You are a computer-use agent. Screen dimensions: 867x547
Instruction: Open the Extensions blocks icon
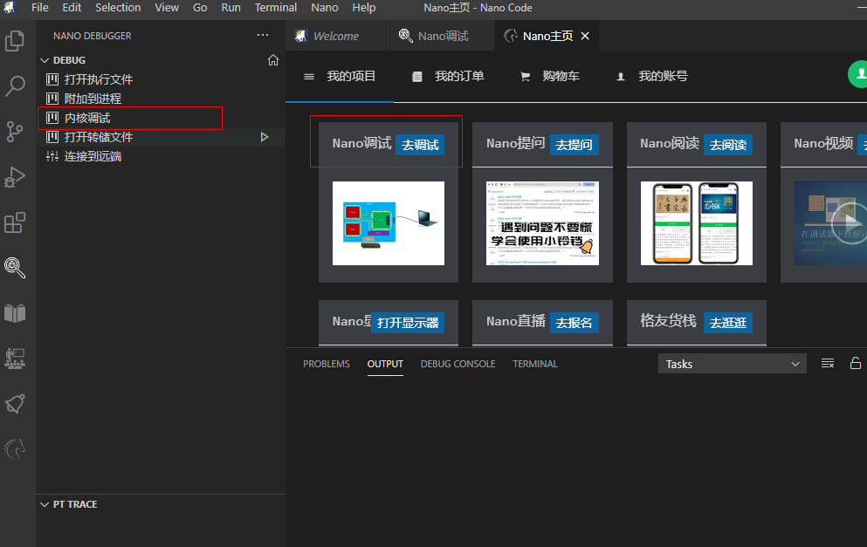[15, 222]
